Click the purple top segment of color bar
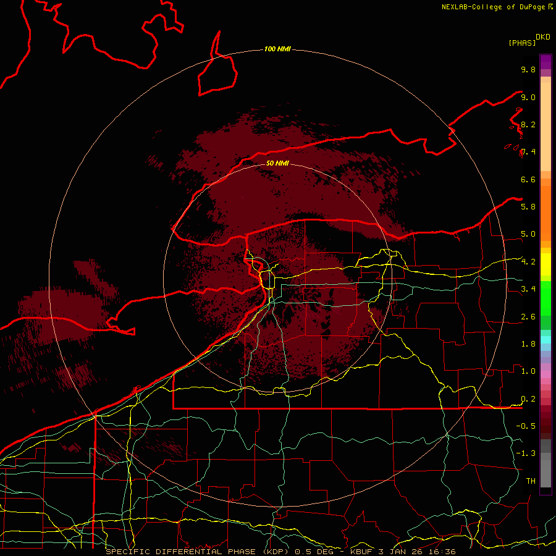 click(545, 62)
